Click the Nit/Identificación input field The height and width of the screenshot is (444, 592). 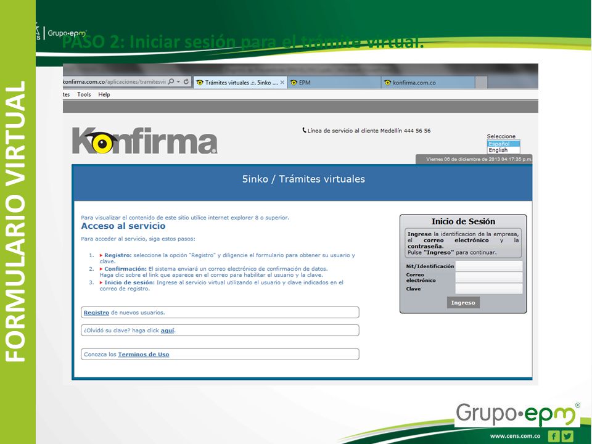click(489, 266)
